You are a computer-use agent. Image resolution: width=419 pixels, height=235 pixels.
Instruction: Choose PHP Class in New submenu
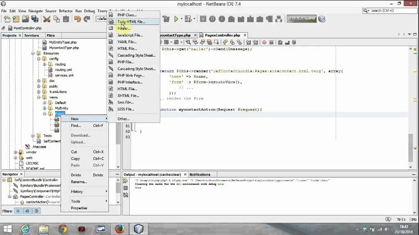click(x=134, y=15)
